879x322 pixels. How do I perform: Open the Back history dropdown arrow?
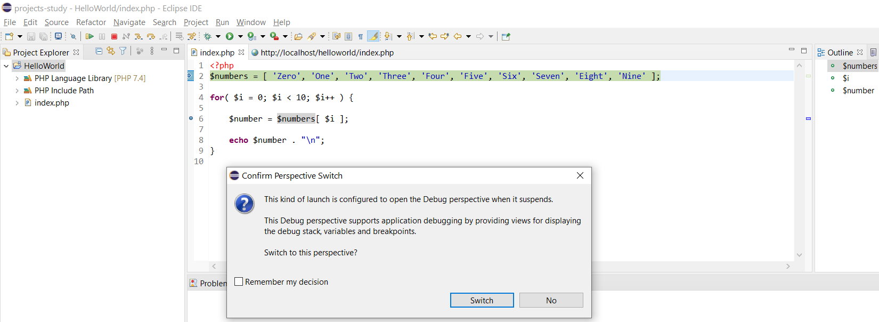pyautogui.click(x=468, y=36)
